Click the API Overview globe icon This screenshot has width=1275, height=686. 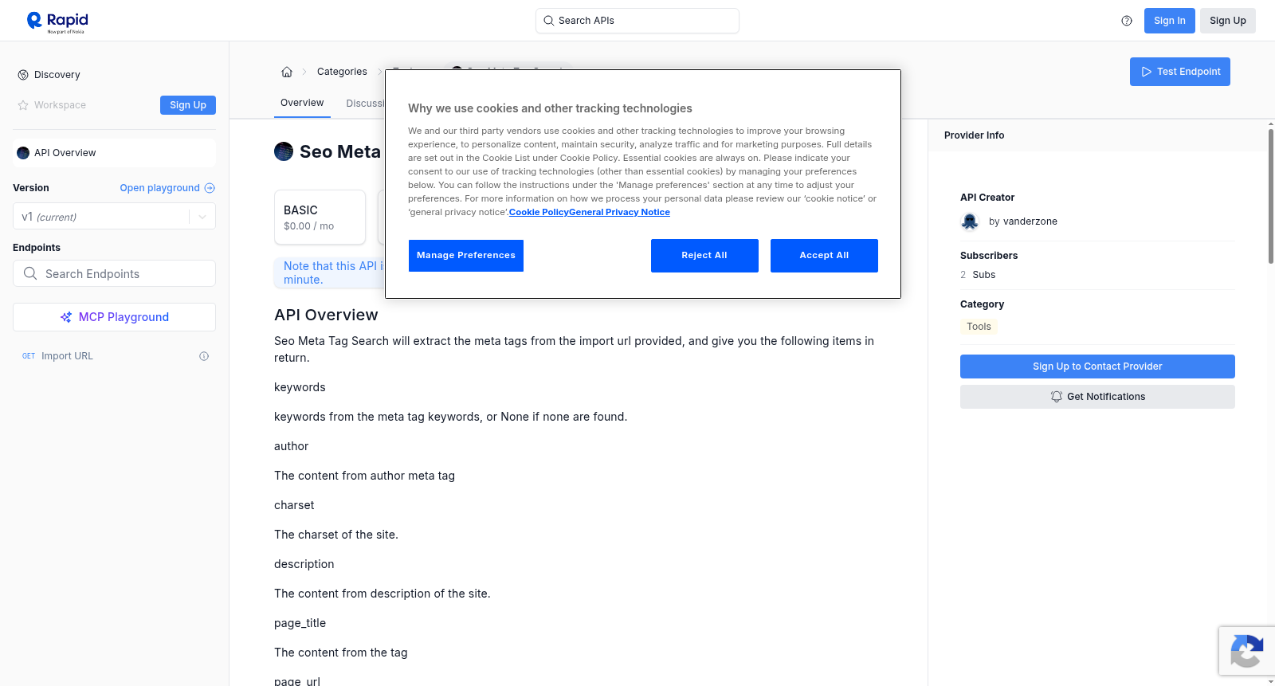pyautogui.click(x=23, y=153)
